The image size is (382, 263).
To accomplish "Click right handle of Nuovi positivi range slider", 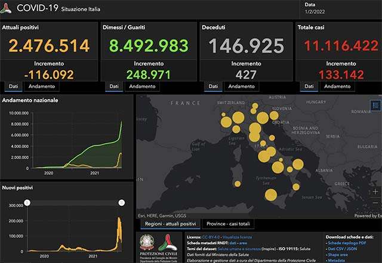I will coord(122,203).
